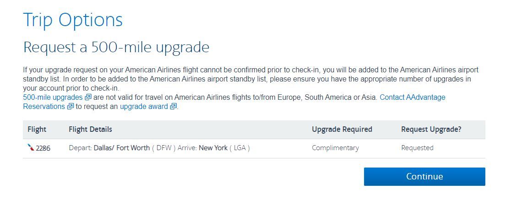Click the Requested status text
The height and width of the screenshot is (206, 511).
[417, 148]
